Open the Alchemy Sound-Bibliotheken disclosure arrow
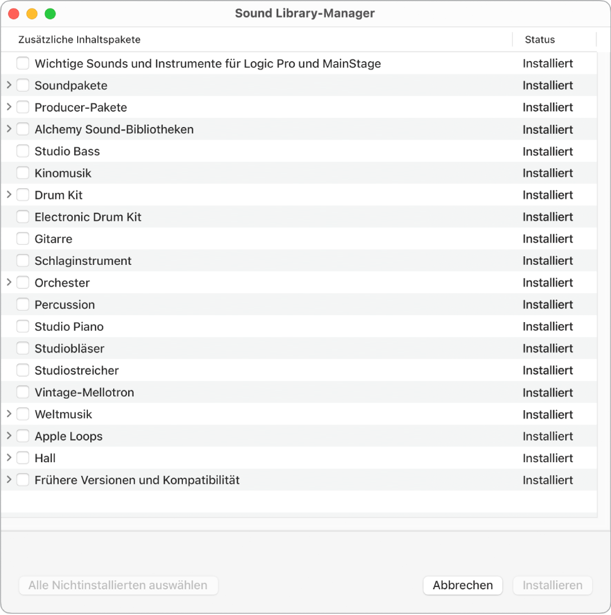The width and height of the screenshot is (611, 615). coord(9,129)
